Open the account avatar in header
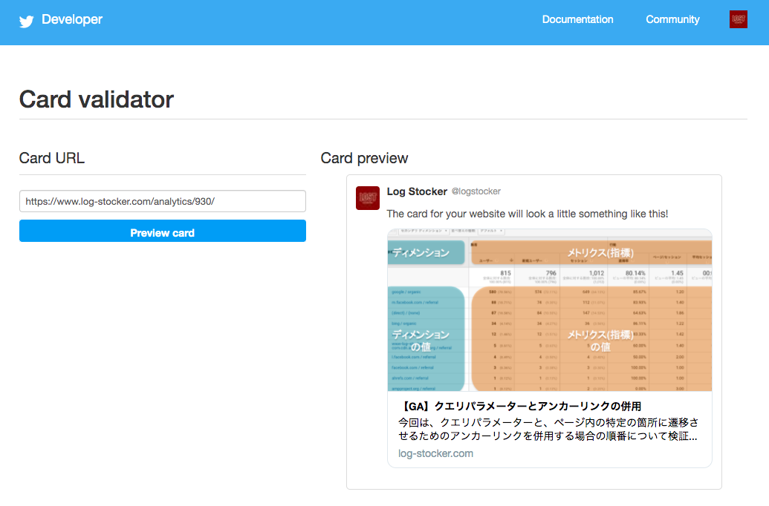 [738, 19]
